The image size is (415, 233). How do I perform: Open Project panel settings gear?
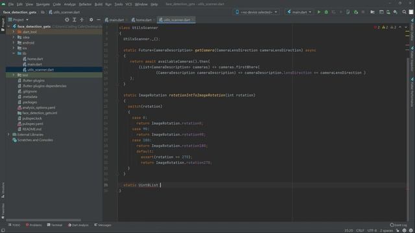pyautogui.click(x=91, y=20)
